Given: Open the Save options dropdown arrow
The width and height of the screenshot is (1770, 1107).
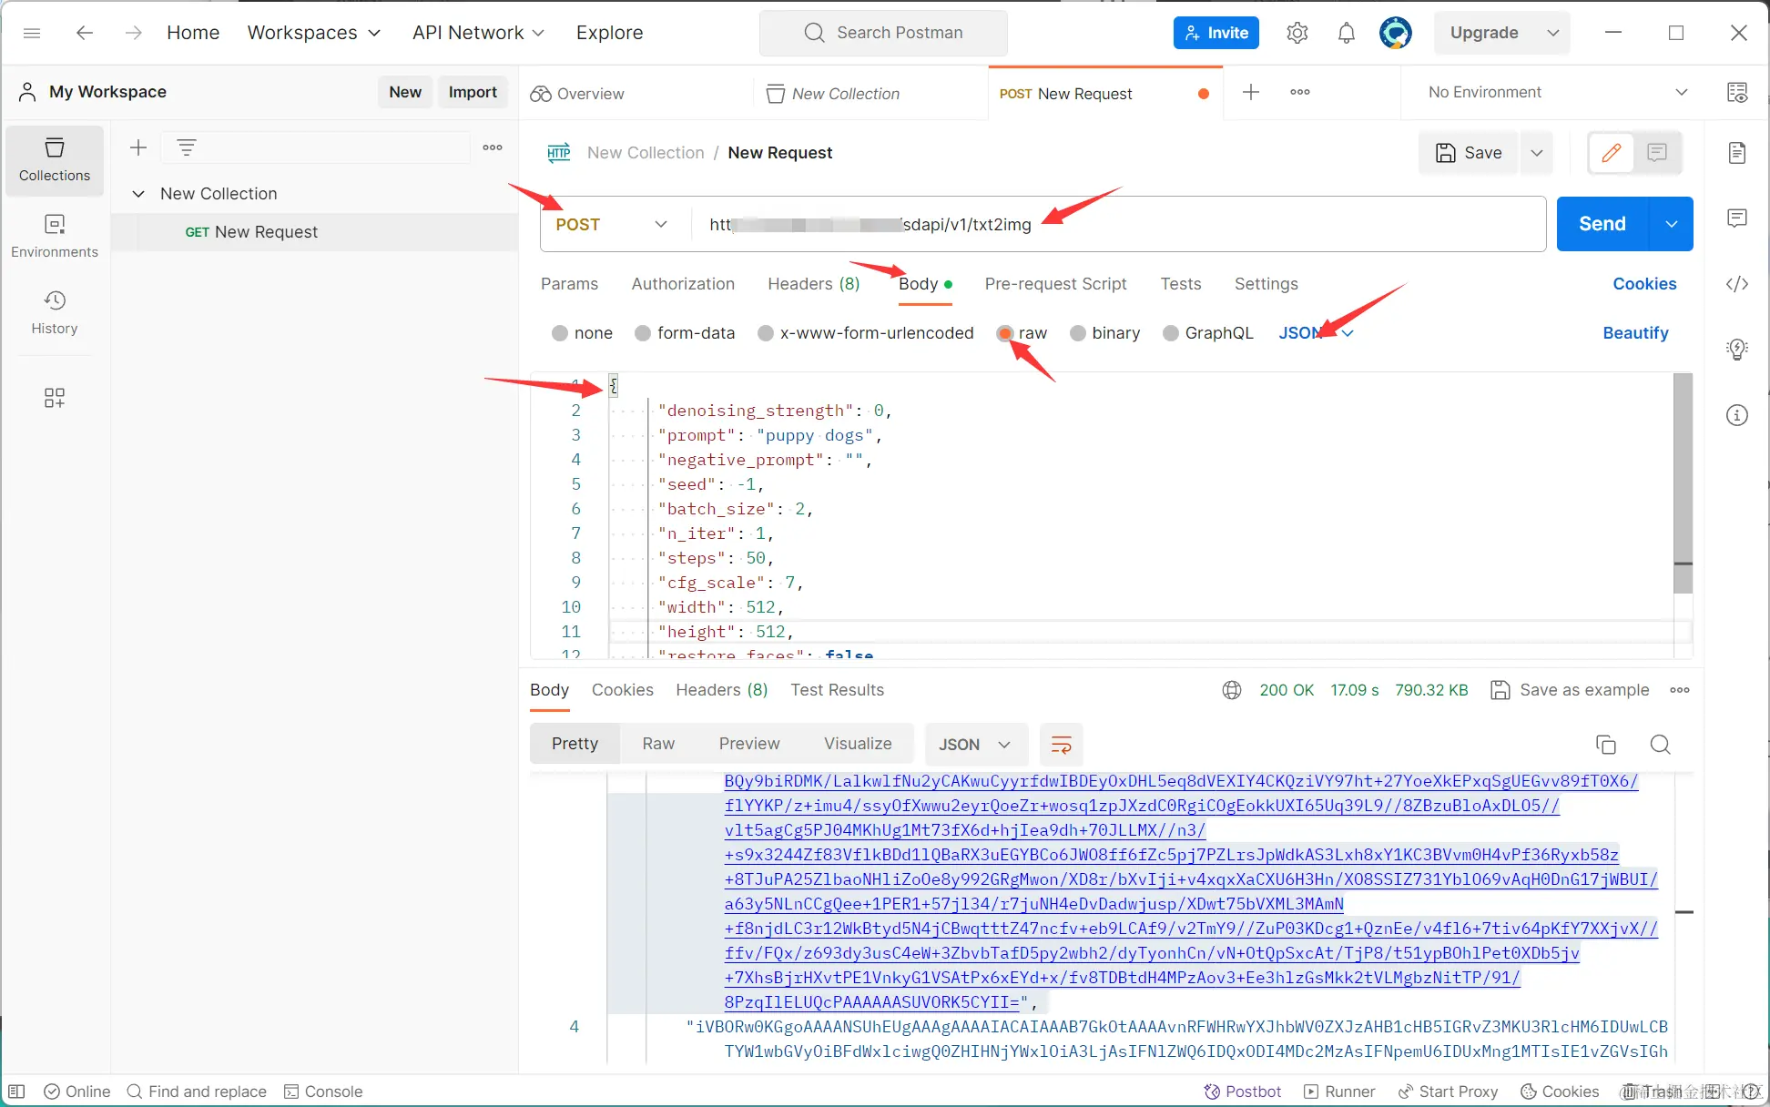Looking at the screenshot, I should coord(1537,153).
